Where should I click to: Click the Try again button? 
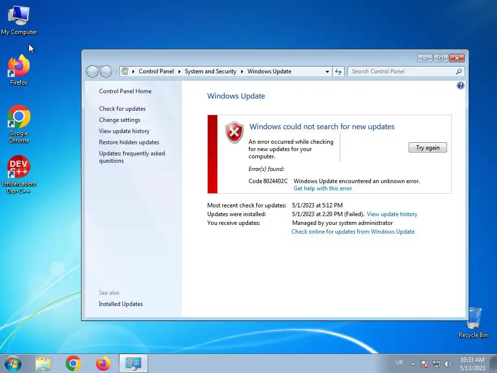tap(428, 148)
